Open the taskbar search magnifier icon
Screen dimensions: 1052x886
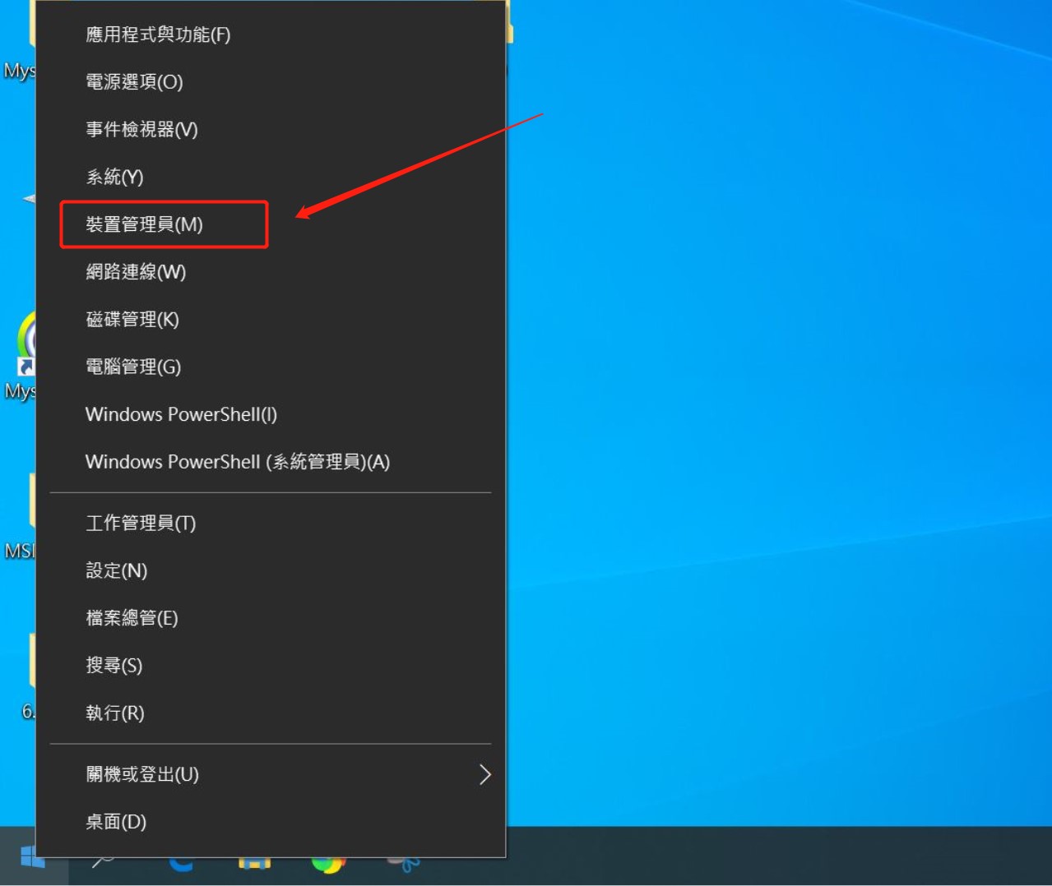104,862
